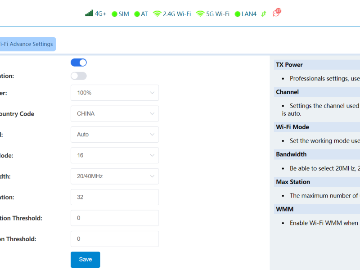Click the max station field containing 32
This screenshot has height=270, width=360.
point(115,197)
